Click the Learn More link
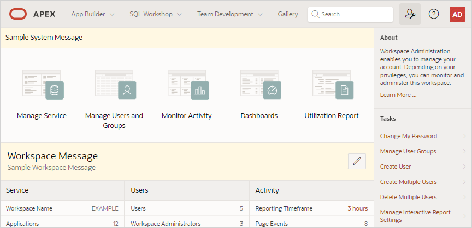472x228 pixels. click(x=398, y=95)
